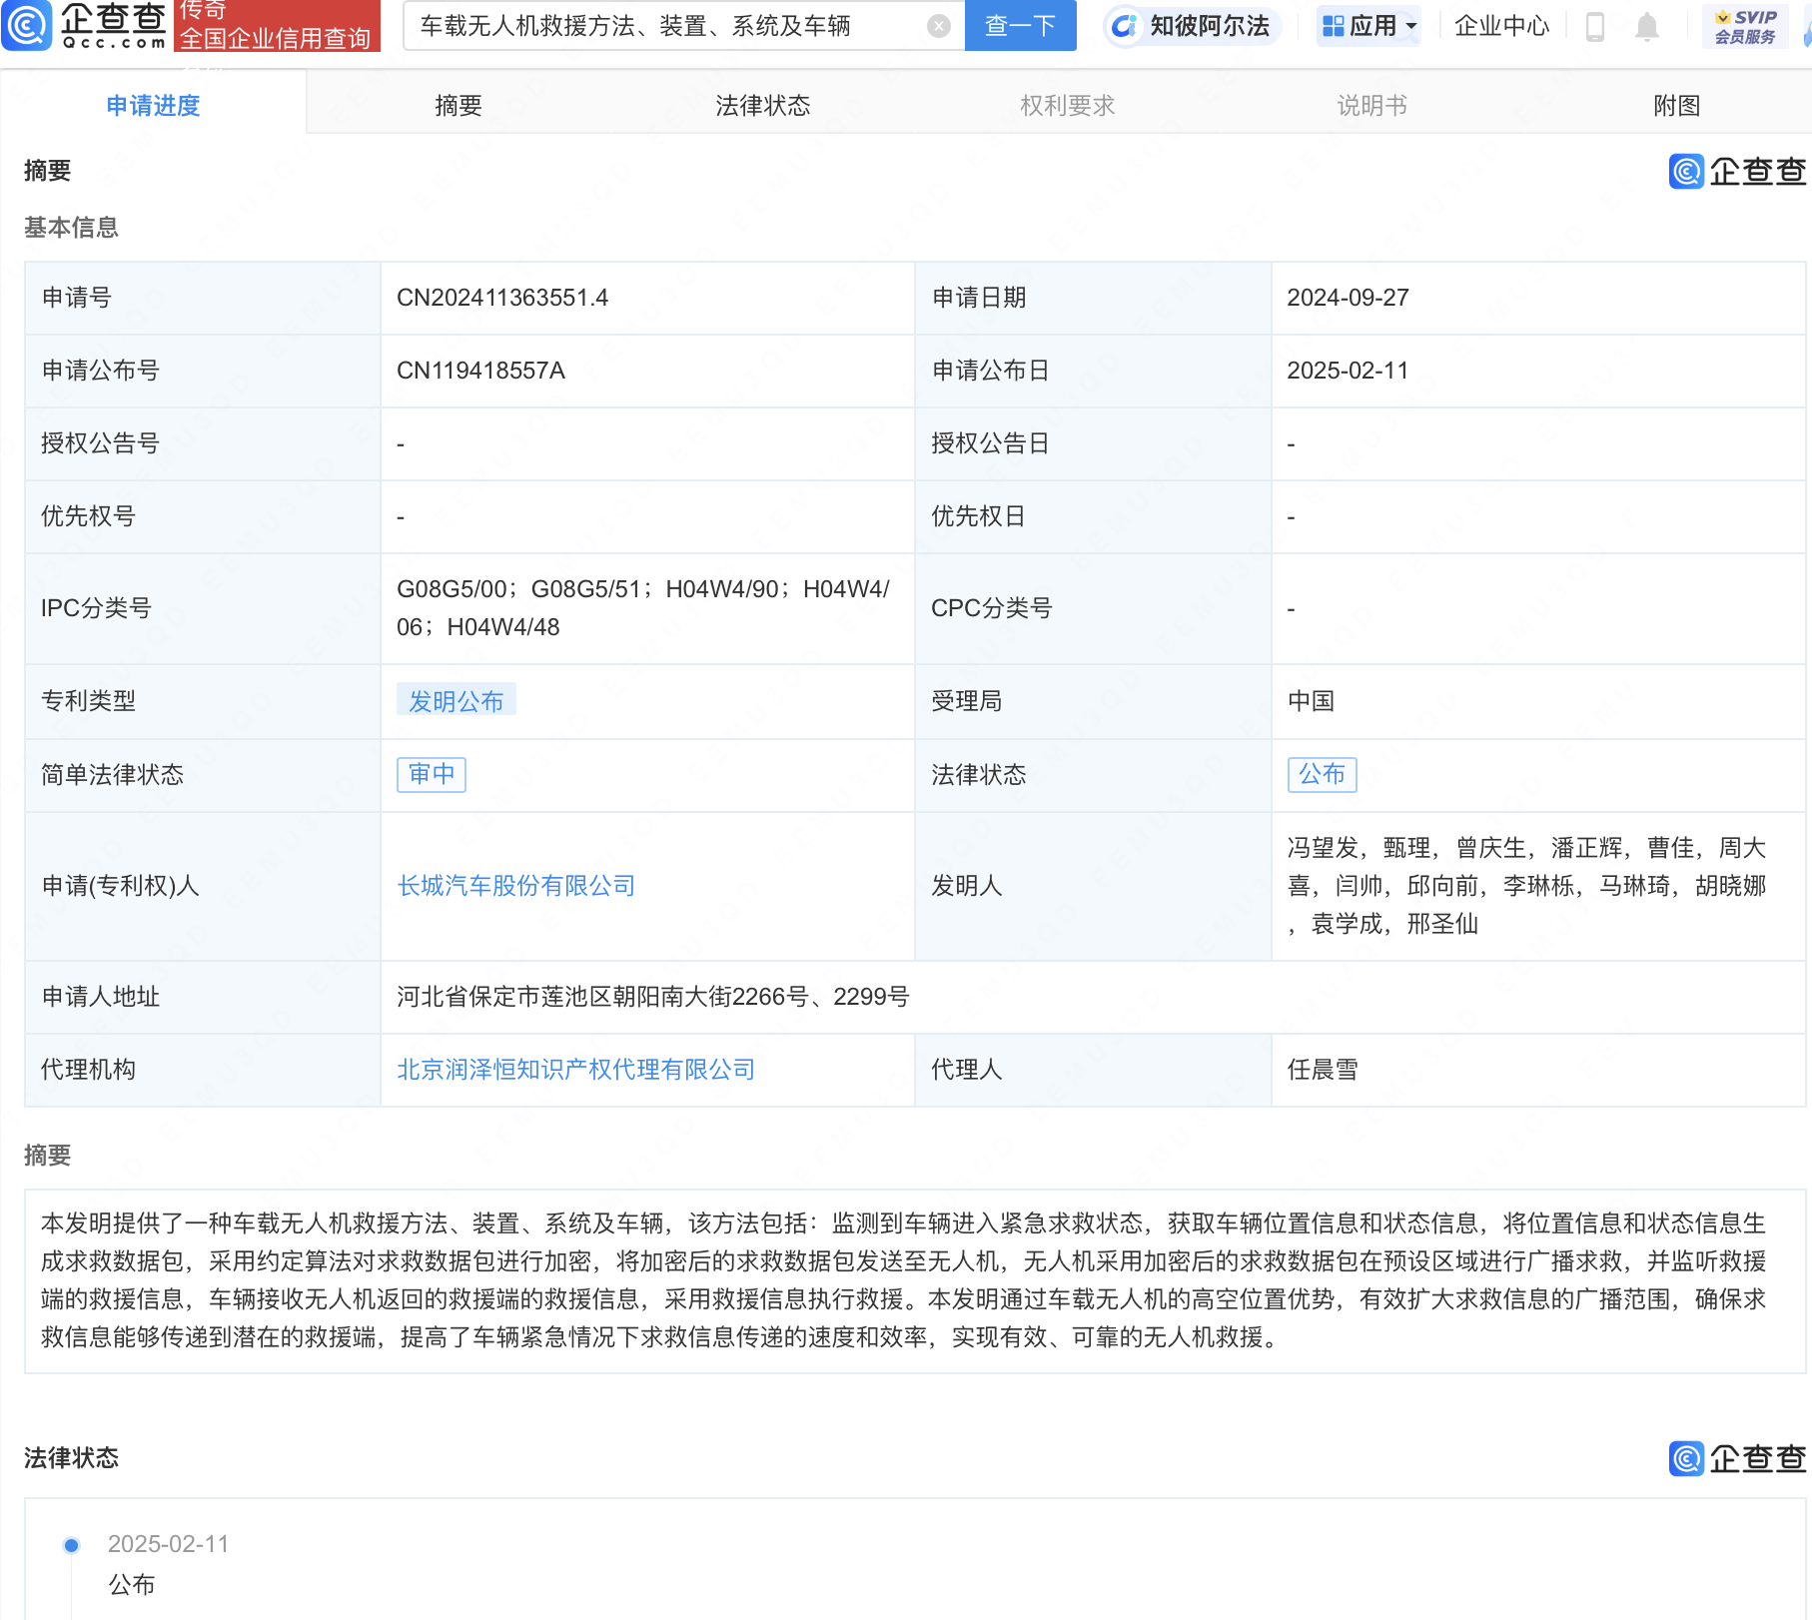The width and height of the screenshot is (1812, 1620).
Task: Click the inventors list cell
Action: pyautogui.click(x=1538, y=886)
